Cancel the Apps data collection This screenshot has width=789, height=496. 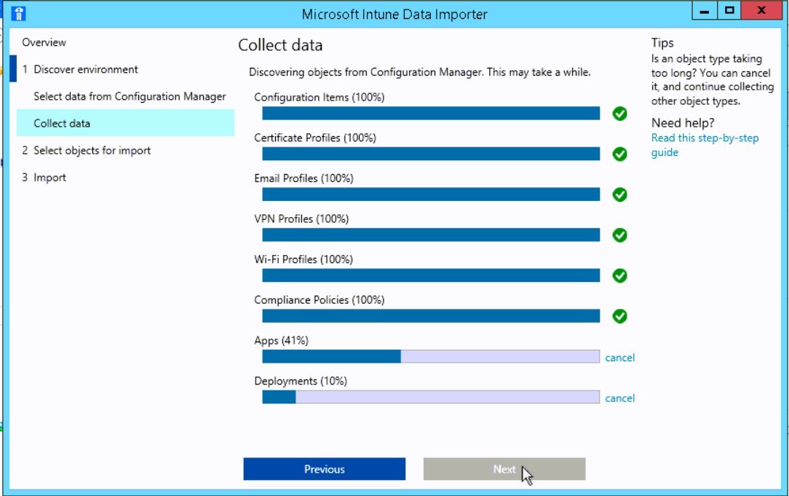(x=619, y=358)
